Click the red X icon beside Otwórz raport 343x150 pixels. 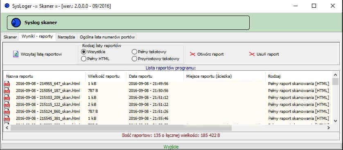point(192,54)
